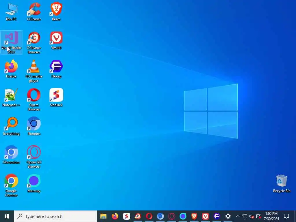Launch Thorium from the taskbar
The image size is (296, 222).
point(160,216)
